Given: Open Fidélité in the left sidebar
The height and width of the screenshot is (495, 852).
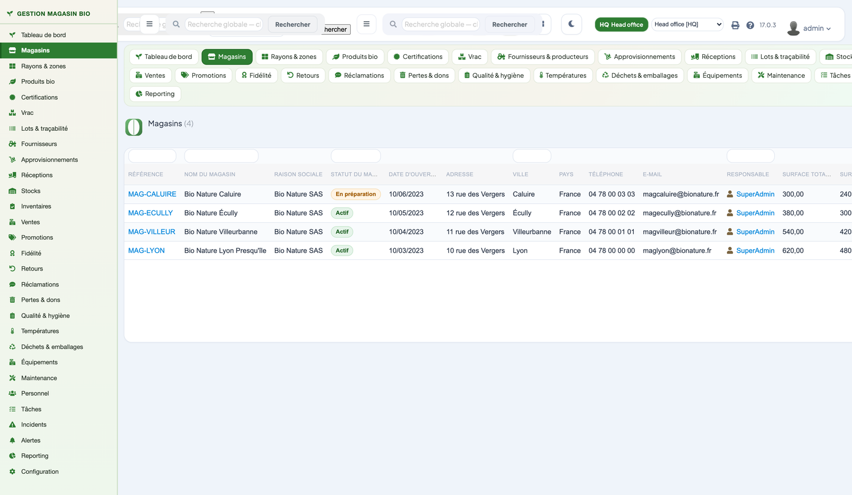Looking at the screenshot, I should (58, 253).
